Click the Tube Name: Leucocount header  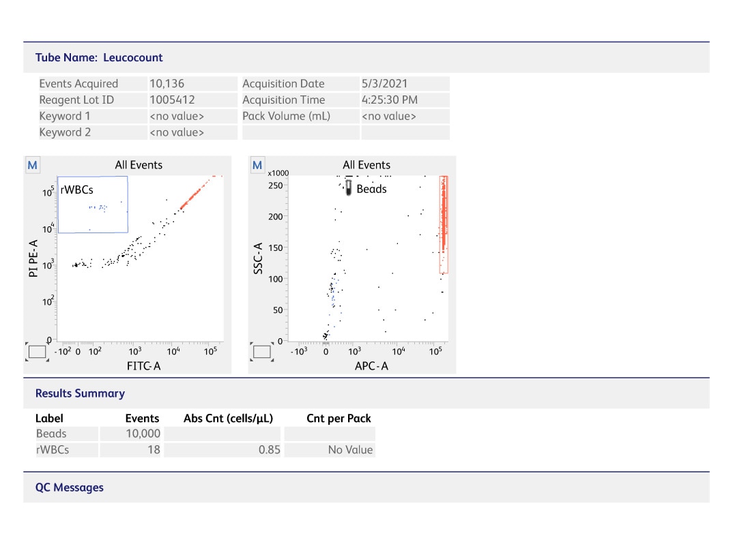pos(99,57)
